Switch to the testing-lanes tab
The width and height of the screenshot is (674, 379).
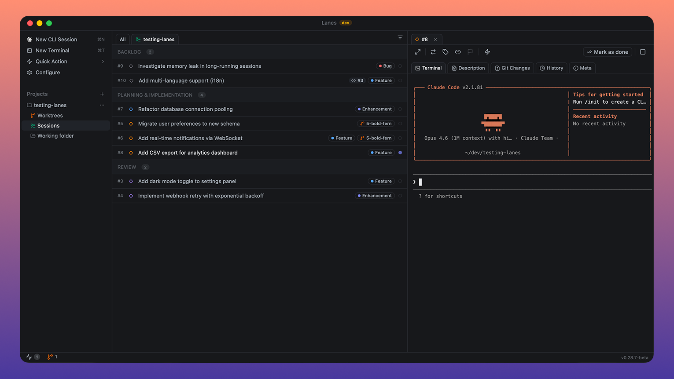[155, 40]
